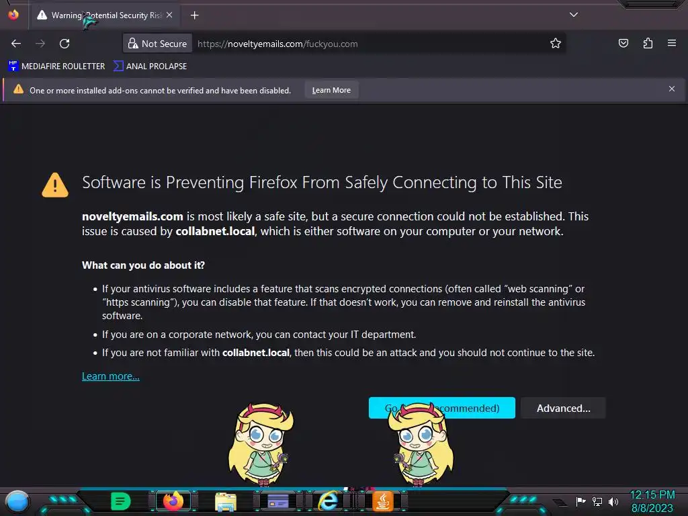Expand the list all tabs chevron

click(x=574, y=15)
